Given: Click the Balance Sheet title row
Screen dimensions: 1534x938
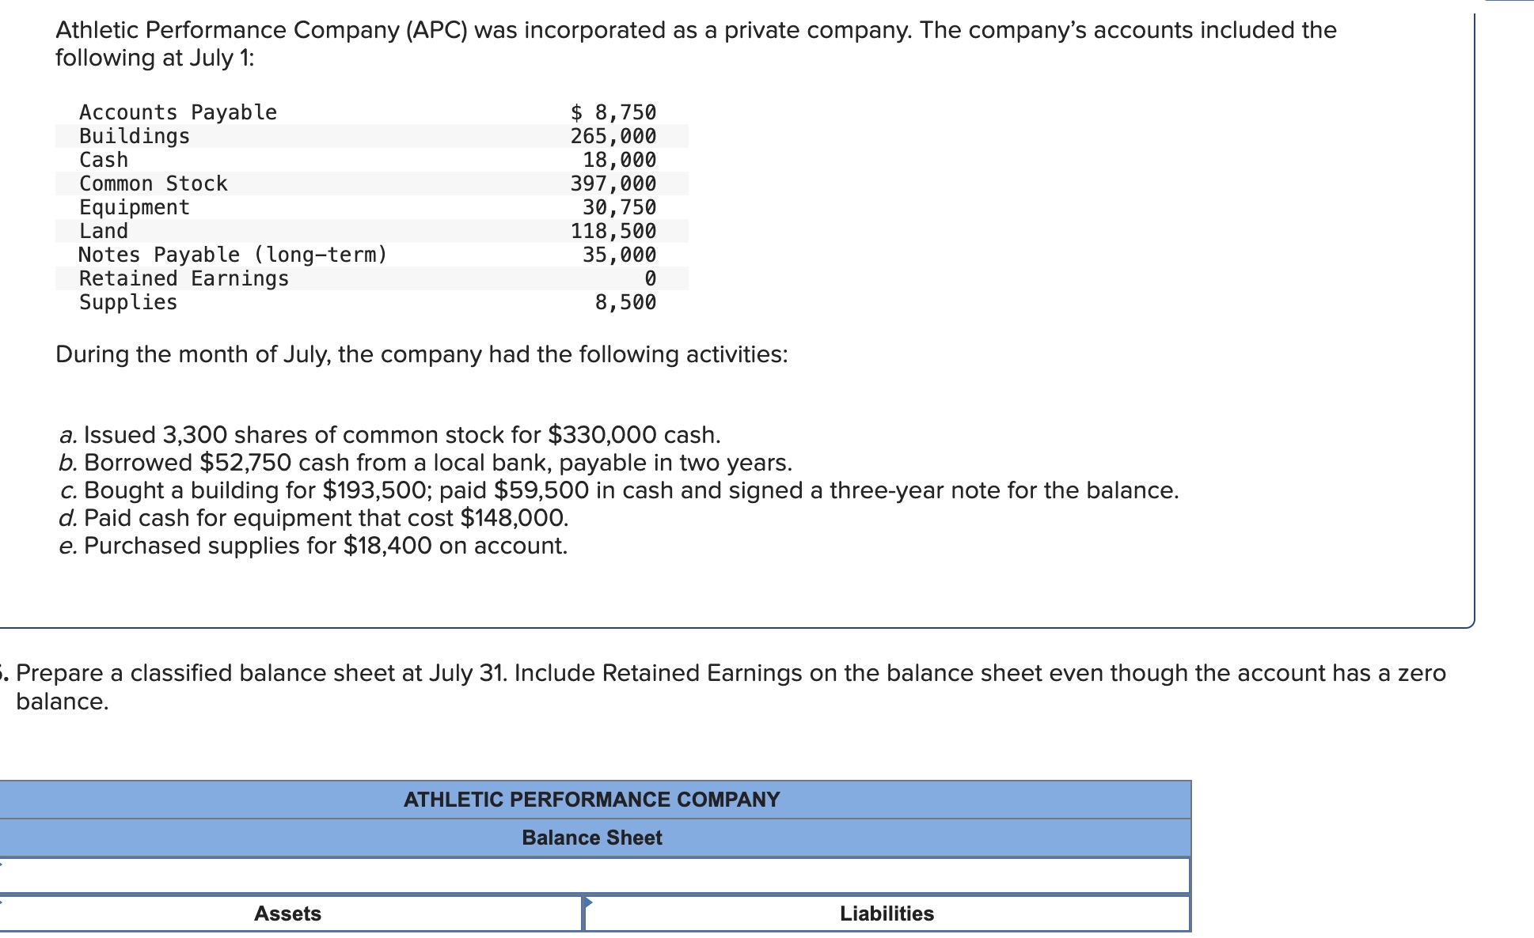Looking at the screenshot, I should click(x=594, y=838).
